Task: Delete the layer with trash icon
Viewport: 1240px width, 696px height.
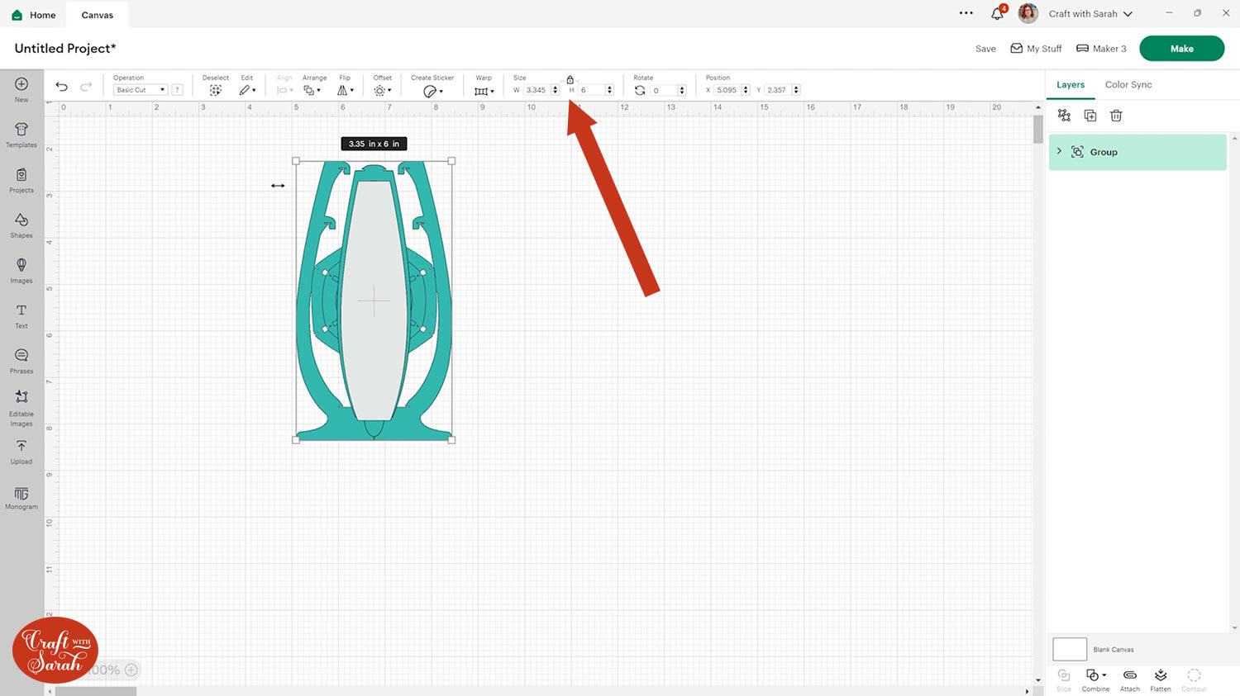Action: point(1116,116)
